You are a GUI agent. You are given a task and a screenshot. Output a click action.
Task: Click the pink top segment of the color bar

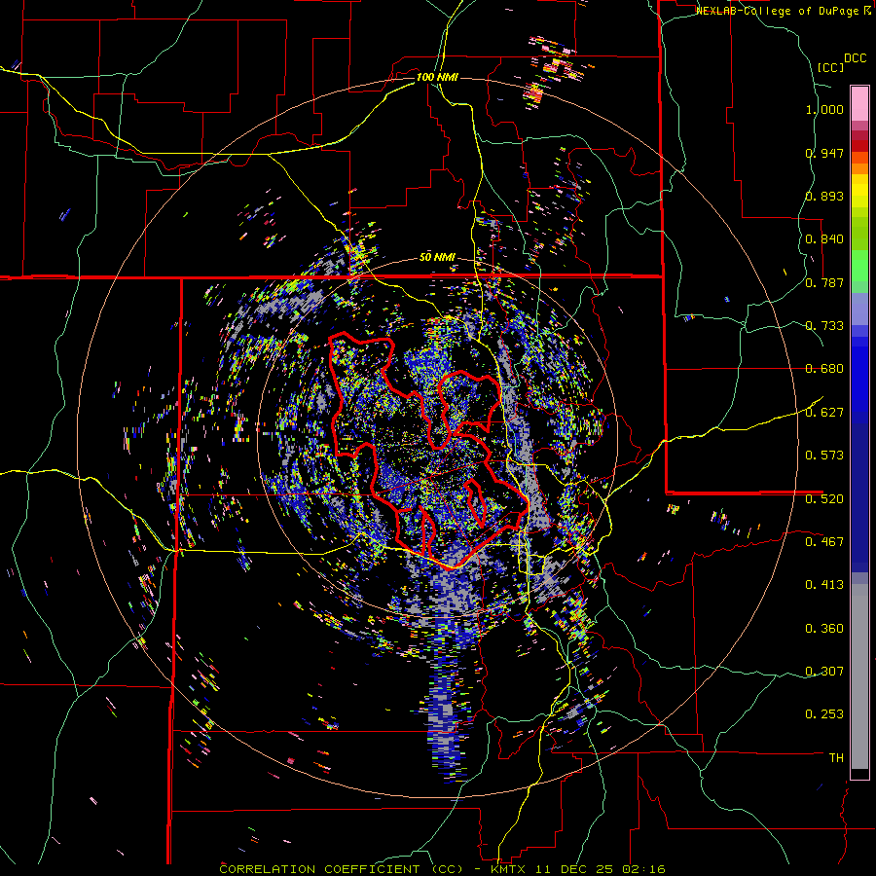(859, 103)
